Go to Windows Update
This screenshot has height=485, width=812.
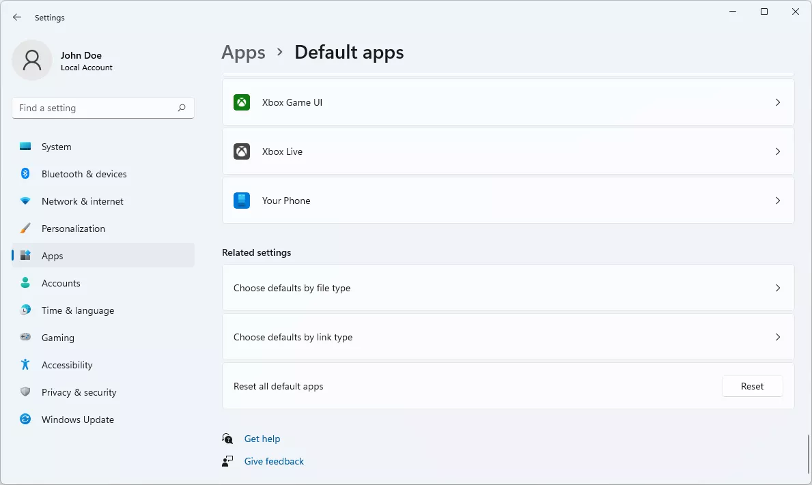pyautogui.click(x=103, y=420)
